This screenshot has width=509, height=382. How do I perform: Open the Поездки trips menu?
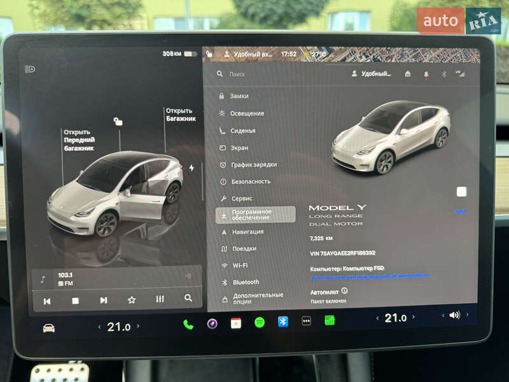(239, 249)
